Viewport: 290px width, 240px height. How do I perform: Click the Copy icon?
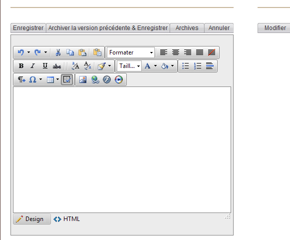click(70, 52)
